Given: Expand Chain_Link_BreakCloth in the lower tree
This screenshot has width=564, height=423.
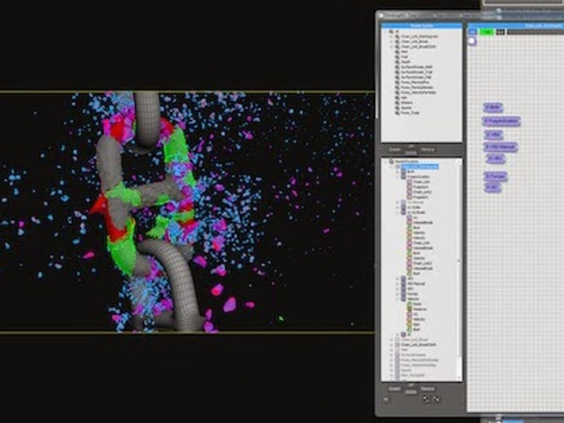Looking at the screenshot, I should click(392, 345).
